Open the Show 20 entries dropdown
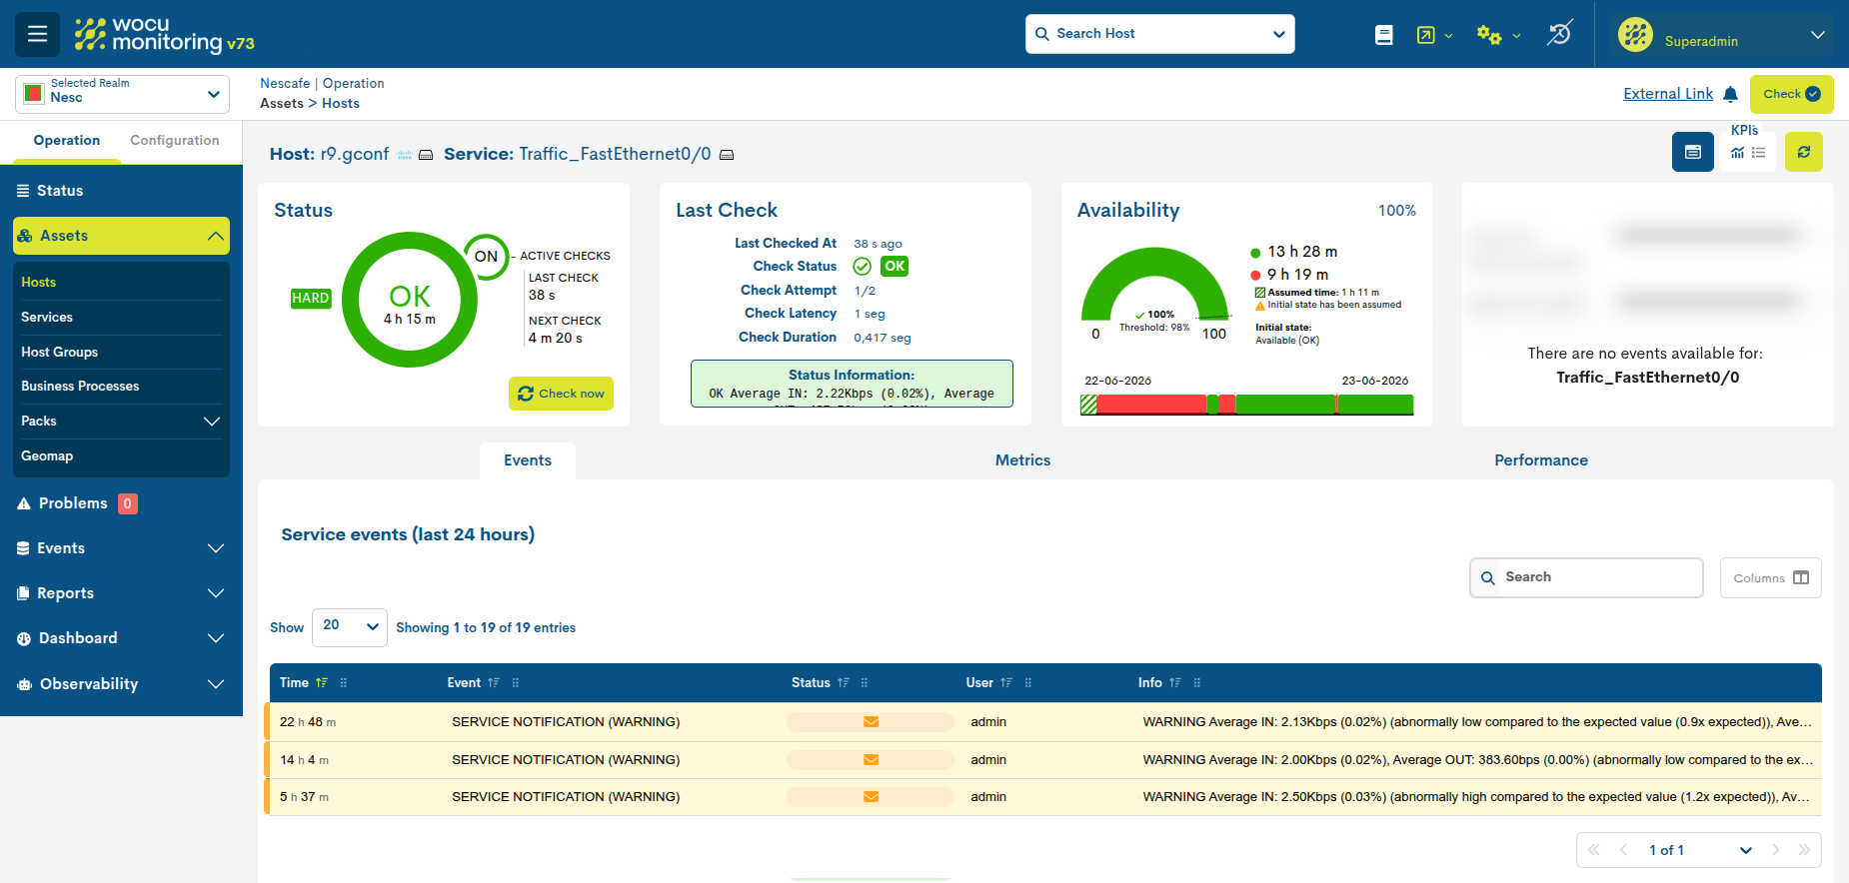The width and height of the screenshot is (1849, 883). point(350,627)
